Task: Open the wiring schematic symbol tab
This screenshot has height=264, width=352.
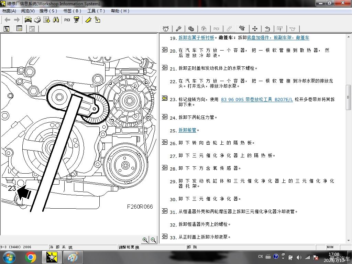Action: [x=267, y=29]
